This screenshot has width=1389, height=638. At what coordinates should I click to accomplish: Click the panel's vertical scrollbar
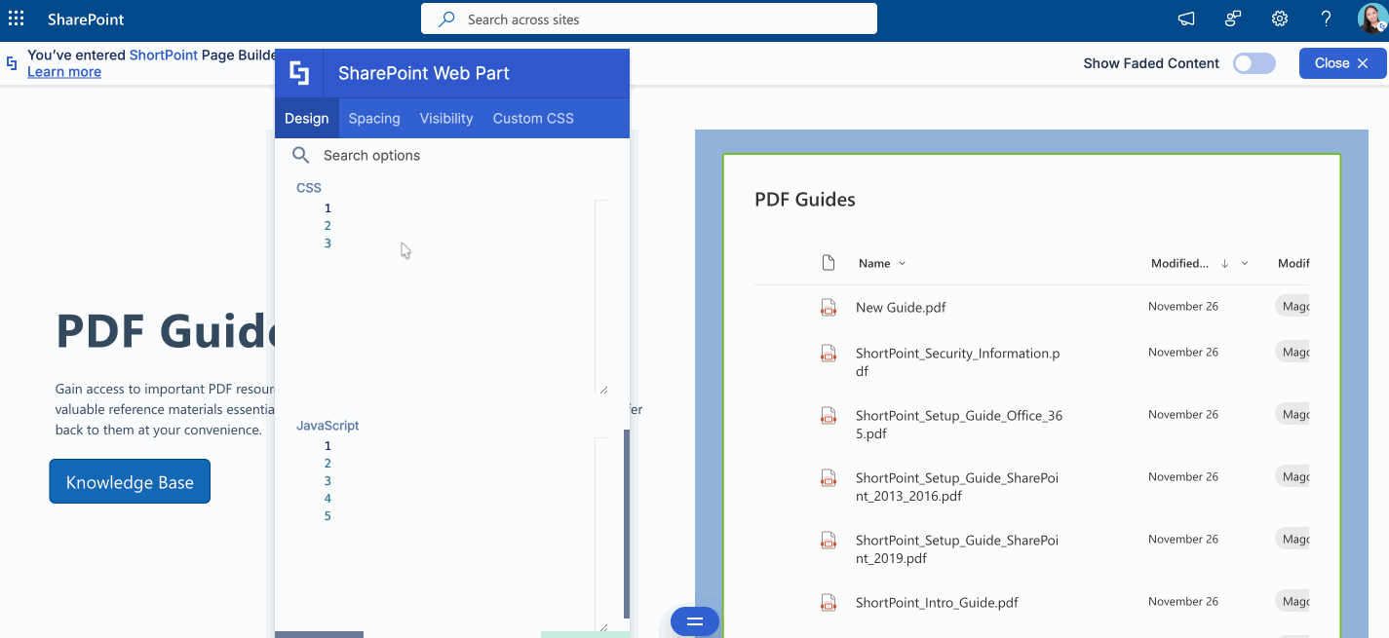click(627, 524)
